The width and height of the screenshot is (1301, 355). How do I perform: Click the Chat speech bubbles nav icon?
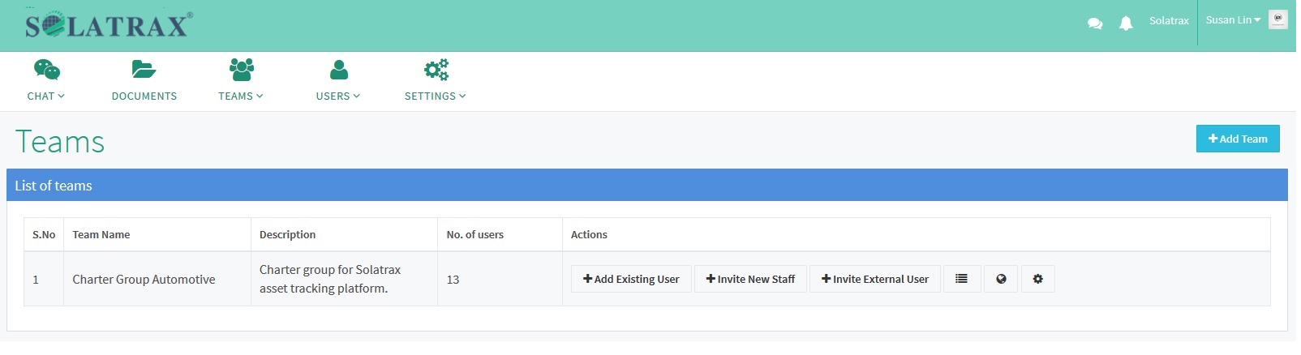pos(47,70)
